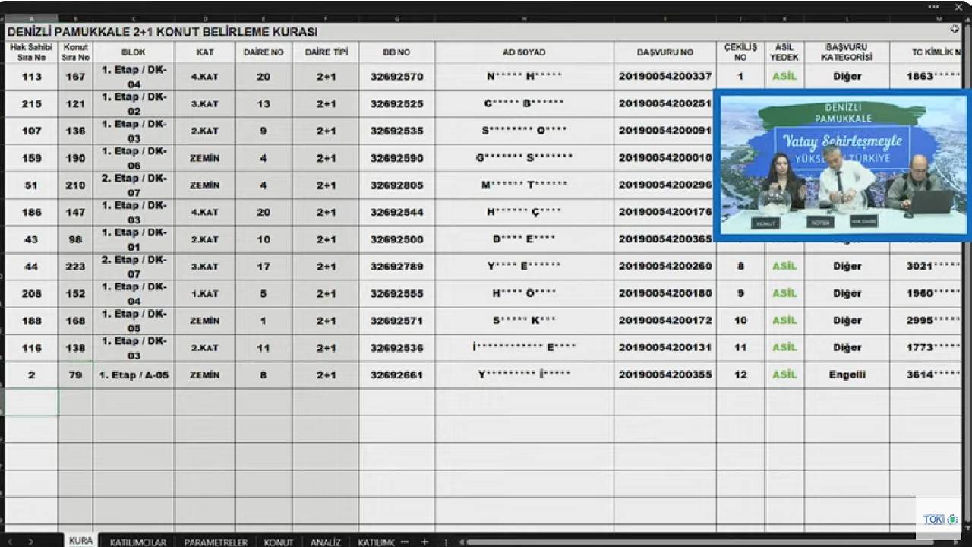
Task: Select name cell N***** H*****
Action: pyautogui.click(x=524, y=77)
